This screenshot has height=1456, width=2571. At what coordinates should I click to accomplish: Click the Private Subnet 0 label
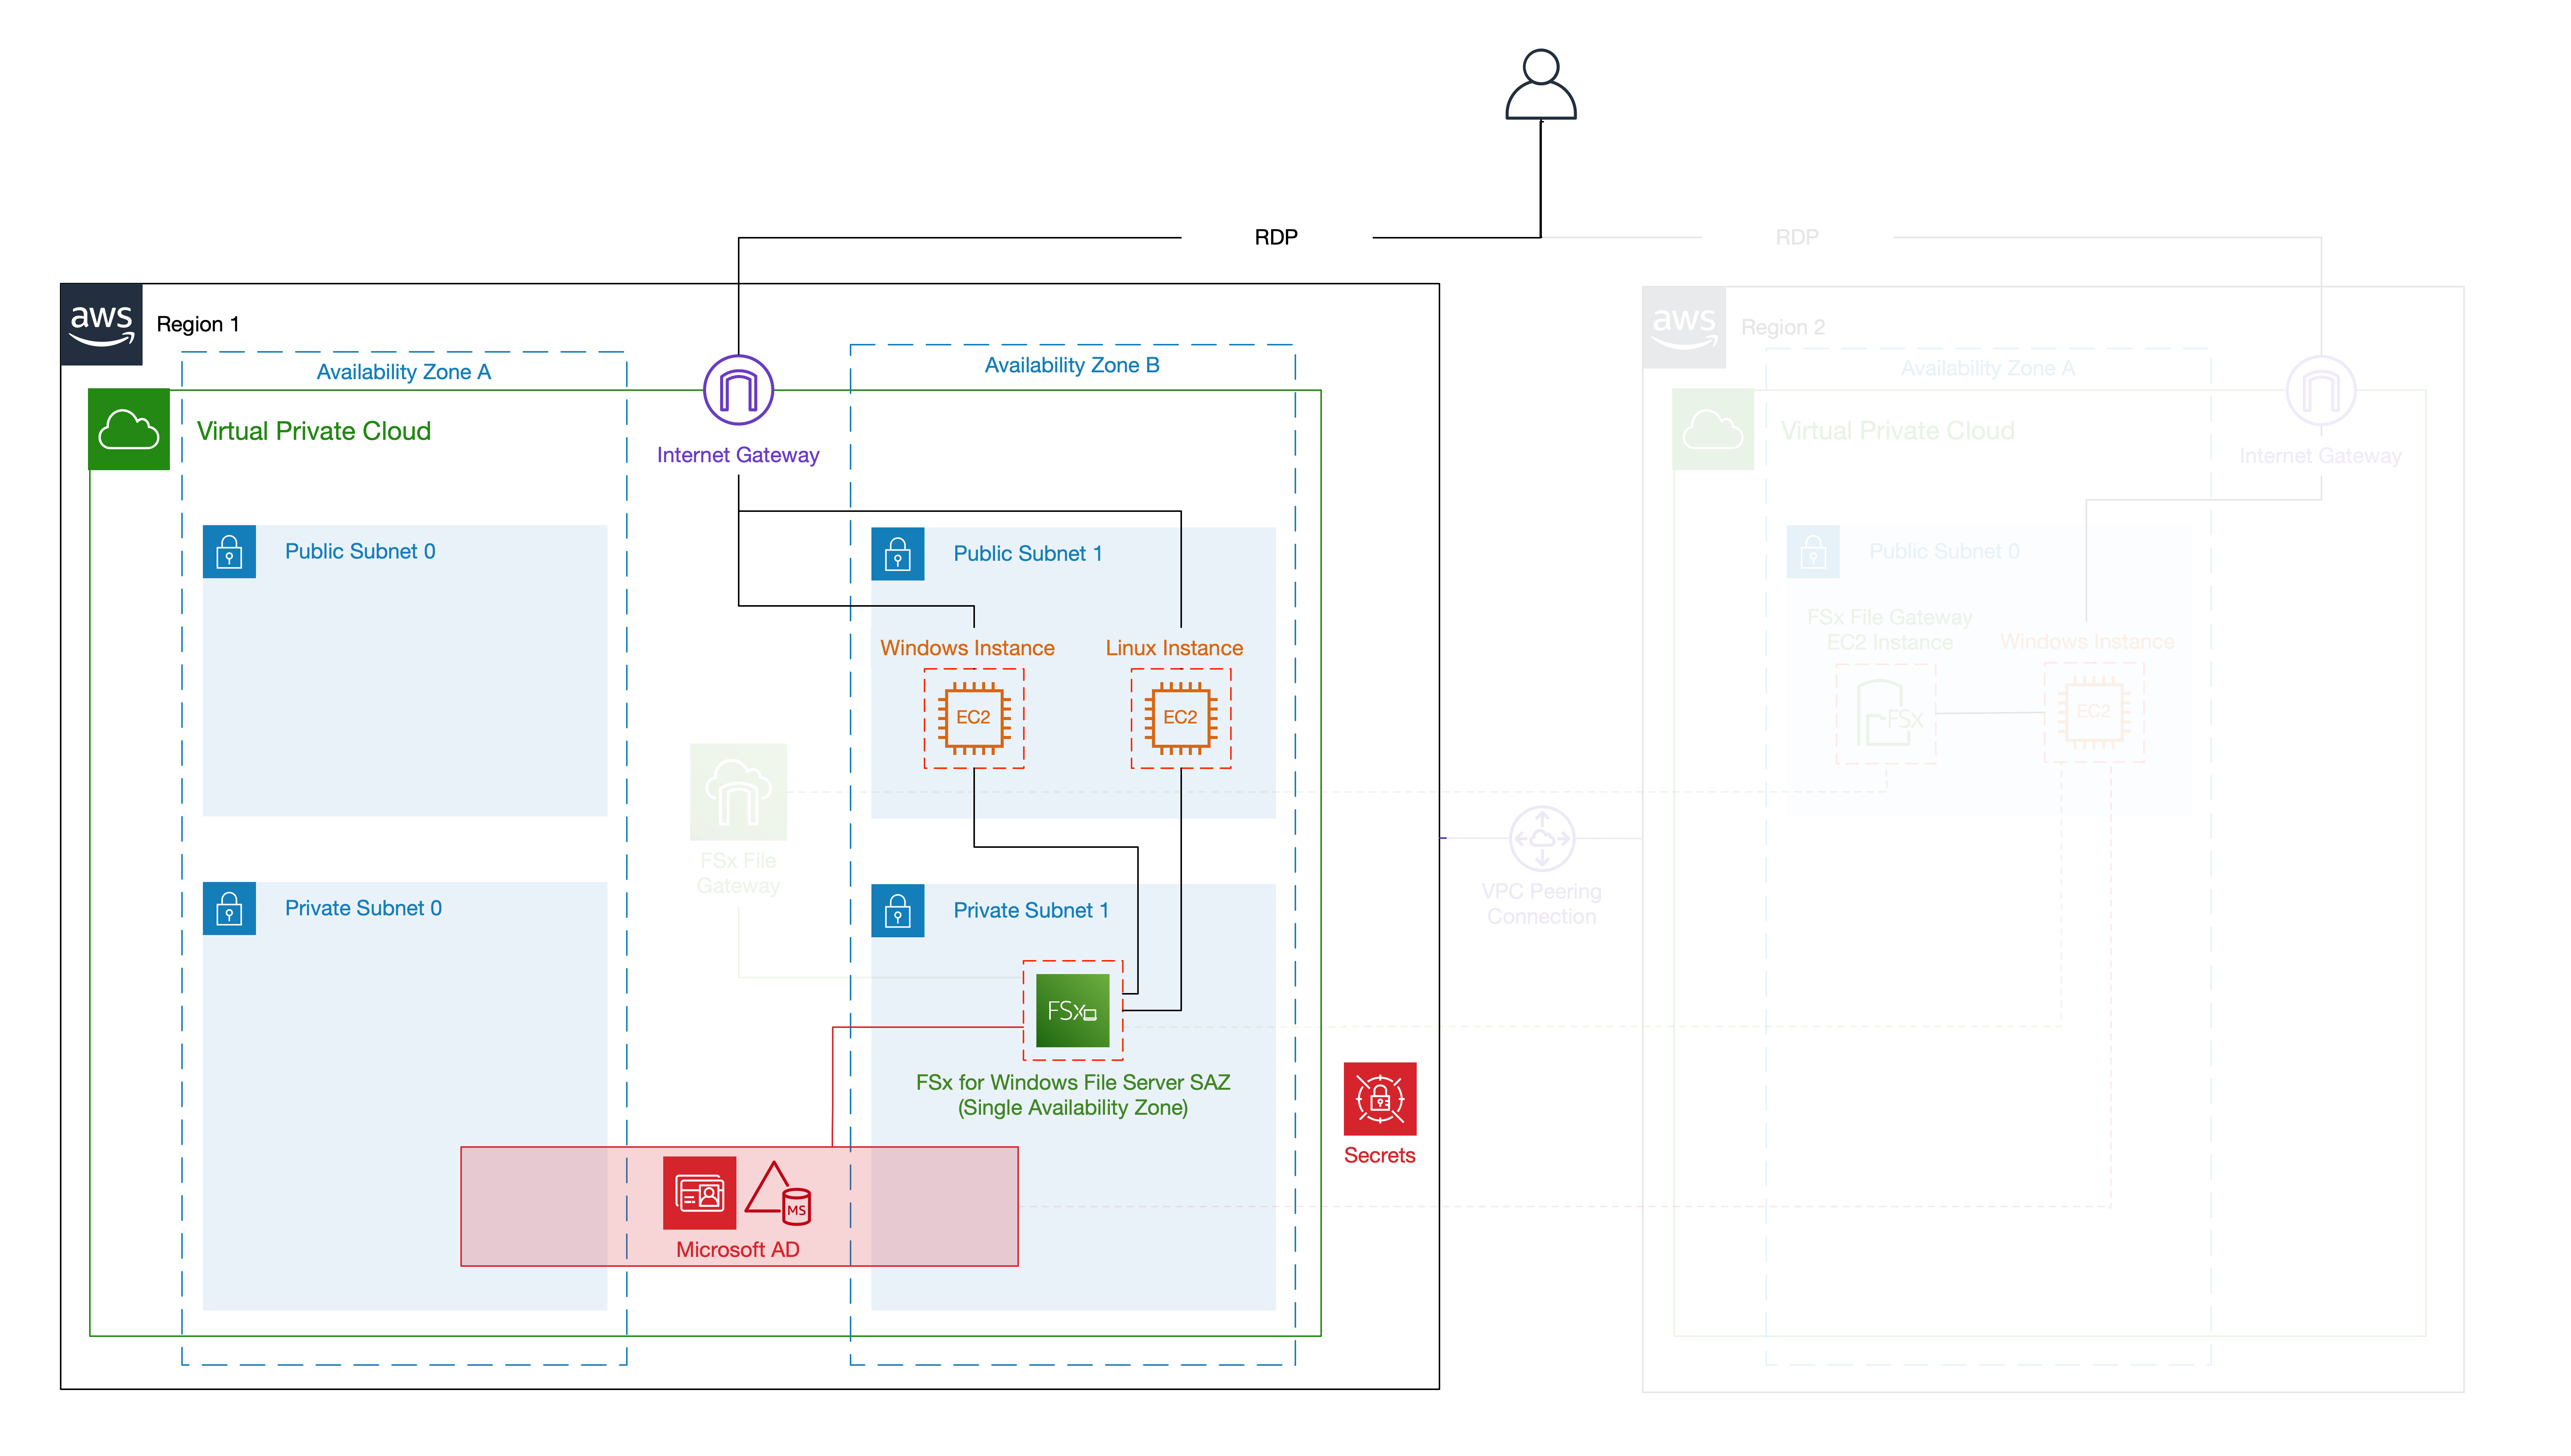click(363, 908)
